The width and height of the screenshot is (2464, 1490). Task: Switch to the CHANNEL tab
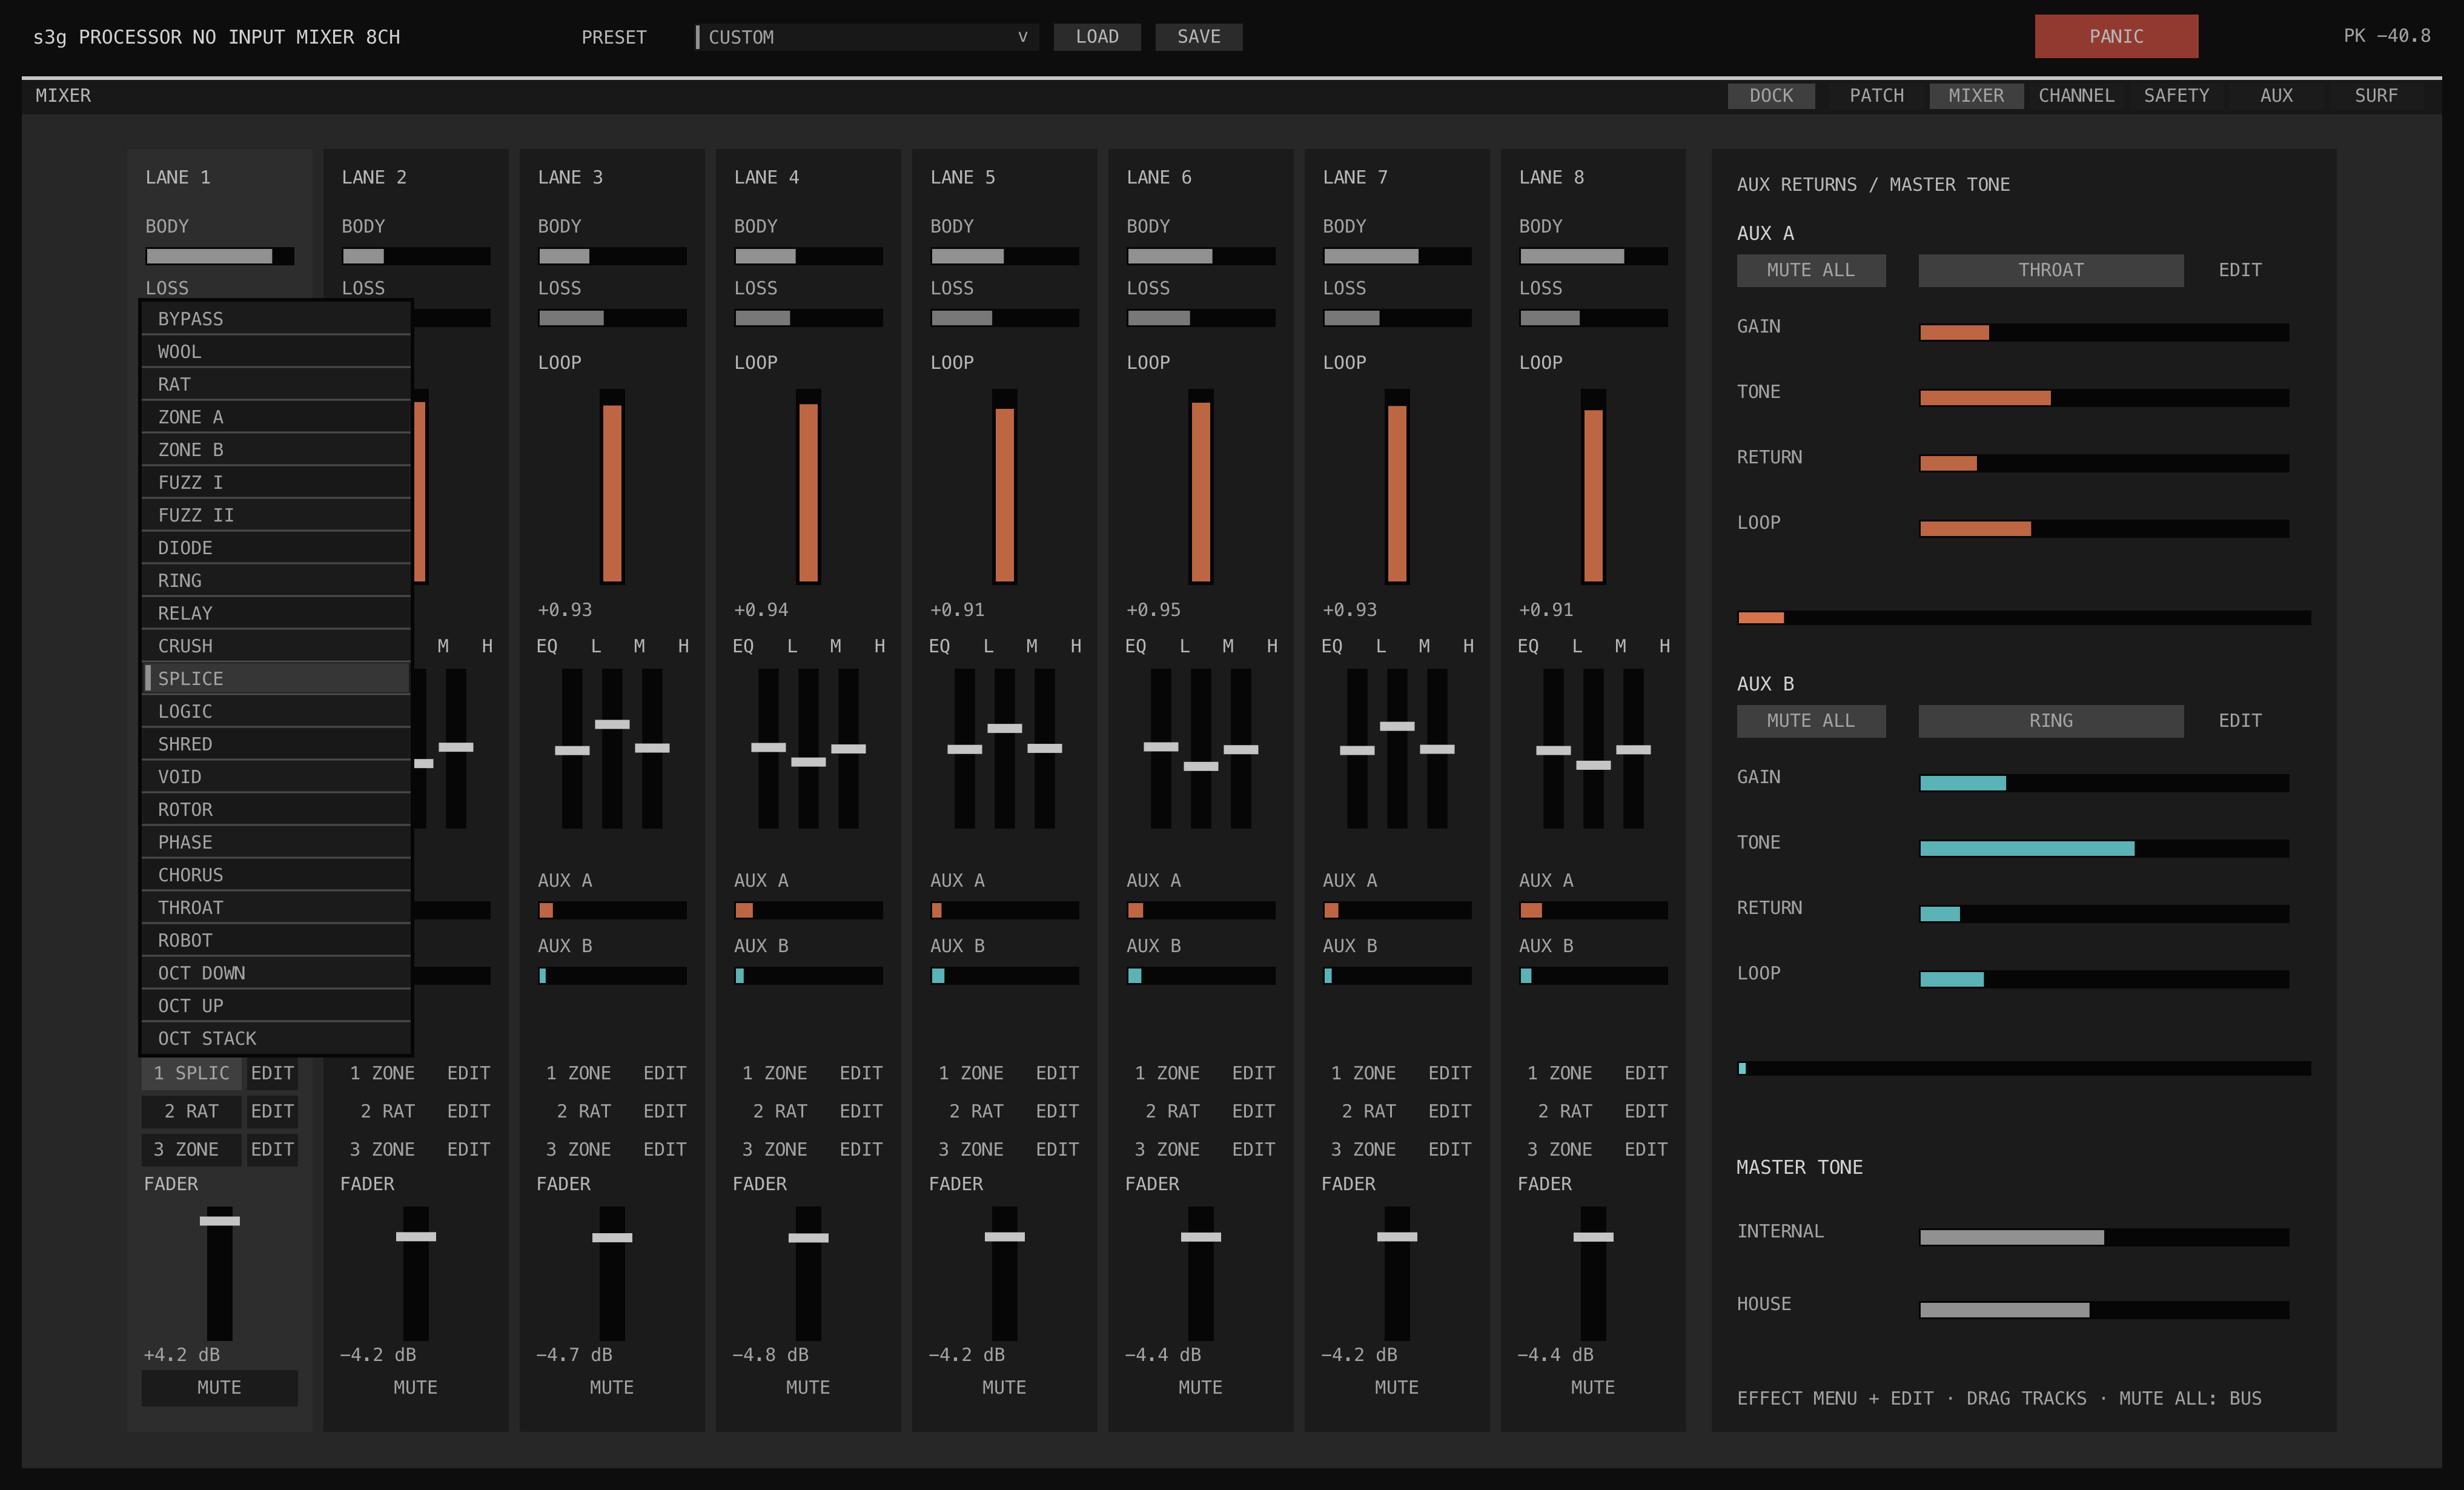click(2076, 96)
